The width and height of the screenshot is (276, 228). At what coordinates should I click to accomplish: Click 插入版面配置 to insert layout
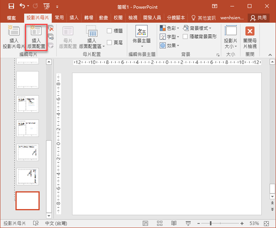[x=36, y=37]
